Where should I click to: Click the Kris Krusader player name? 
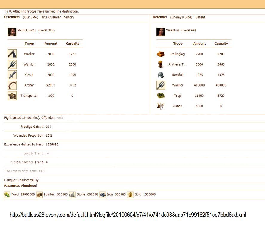51,17
